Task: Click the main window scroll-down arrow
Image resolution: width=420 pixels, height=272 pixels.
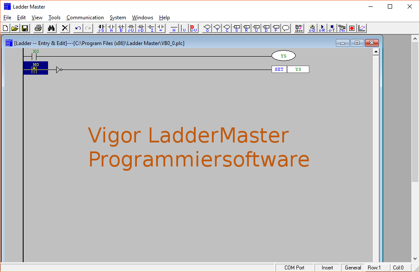Action: tap(415, 259)
